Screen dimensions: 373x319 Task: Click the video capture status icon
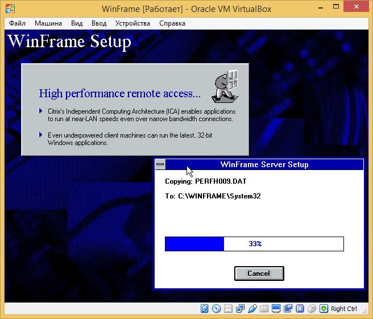click(288, 309)
